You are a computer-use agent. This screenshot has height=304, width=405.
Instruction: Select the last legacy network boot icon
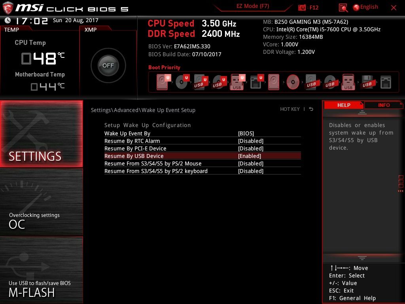(x=386, y=82)
